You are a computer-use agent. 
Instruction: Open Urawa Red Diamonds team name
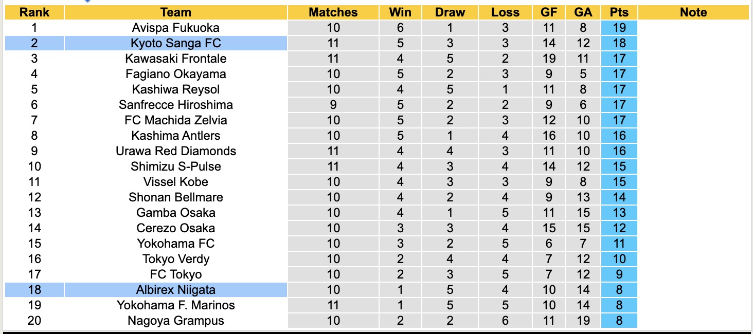pyautogui.click(x=175, y=151)
